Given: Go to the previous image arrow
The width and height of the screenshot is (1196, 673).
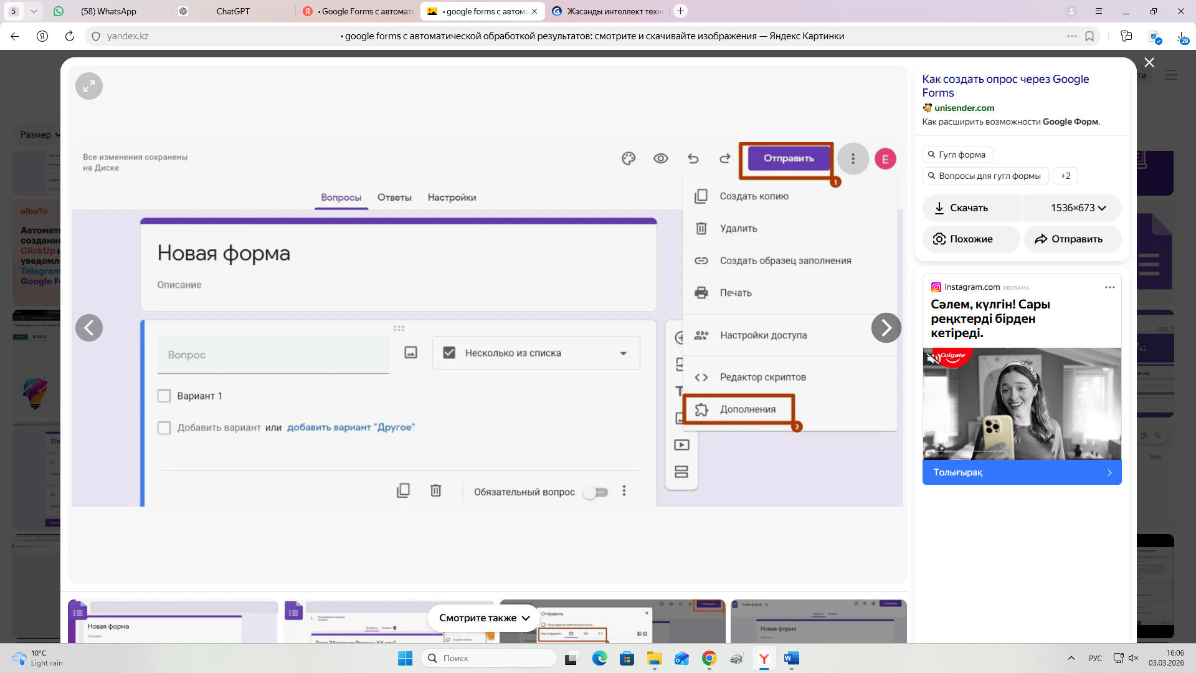Looking at the screenshot, I should pyautogui.click(x=89, y=328).
